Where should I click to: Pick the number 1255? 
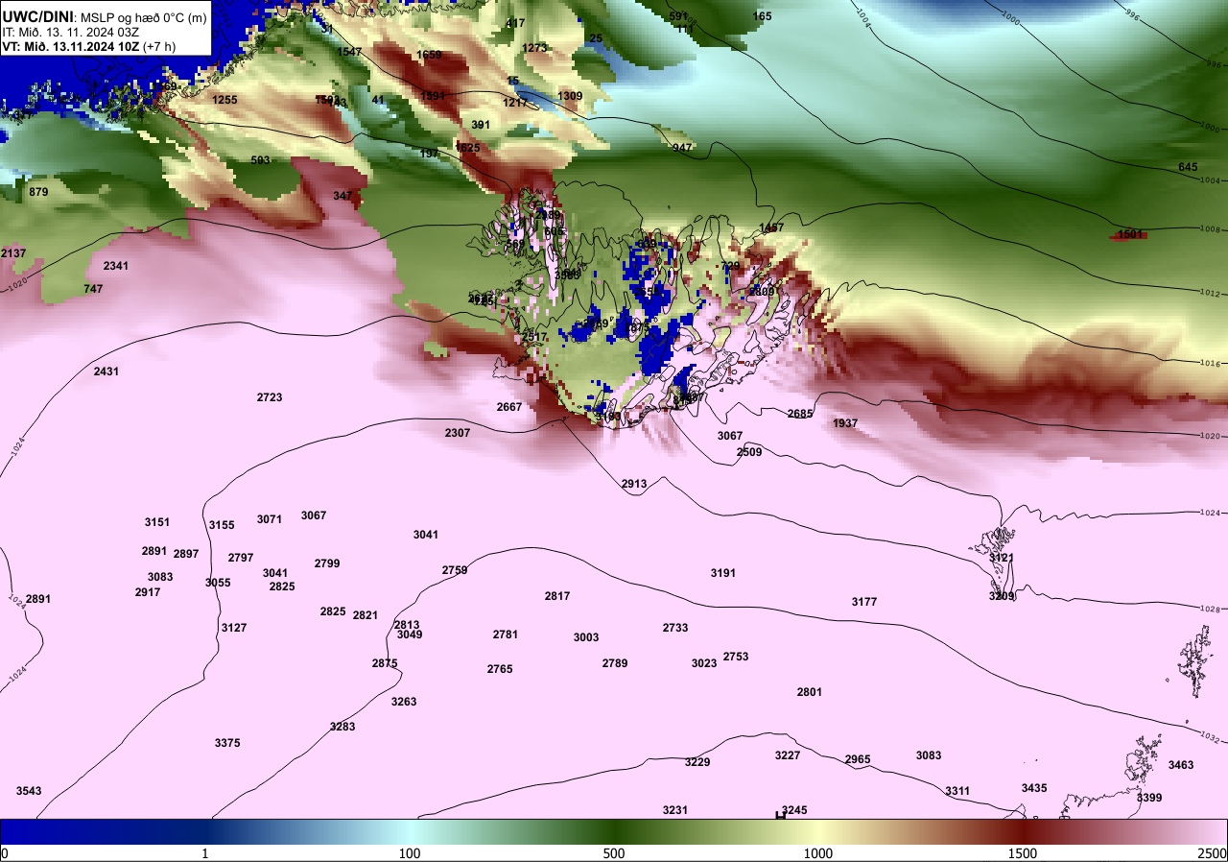[224, 100]
